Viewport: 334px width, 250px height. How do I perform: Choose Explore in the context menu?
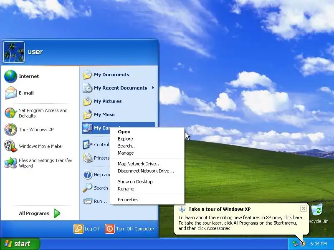(147, 139)
